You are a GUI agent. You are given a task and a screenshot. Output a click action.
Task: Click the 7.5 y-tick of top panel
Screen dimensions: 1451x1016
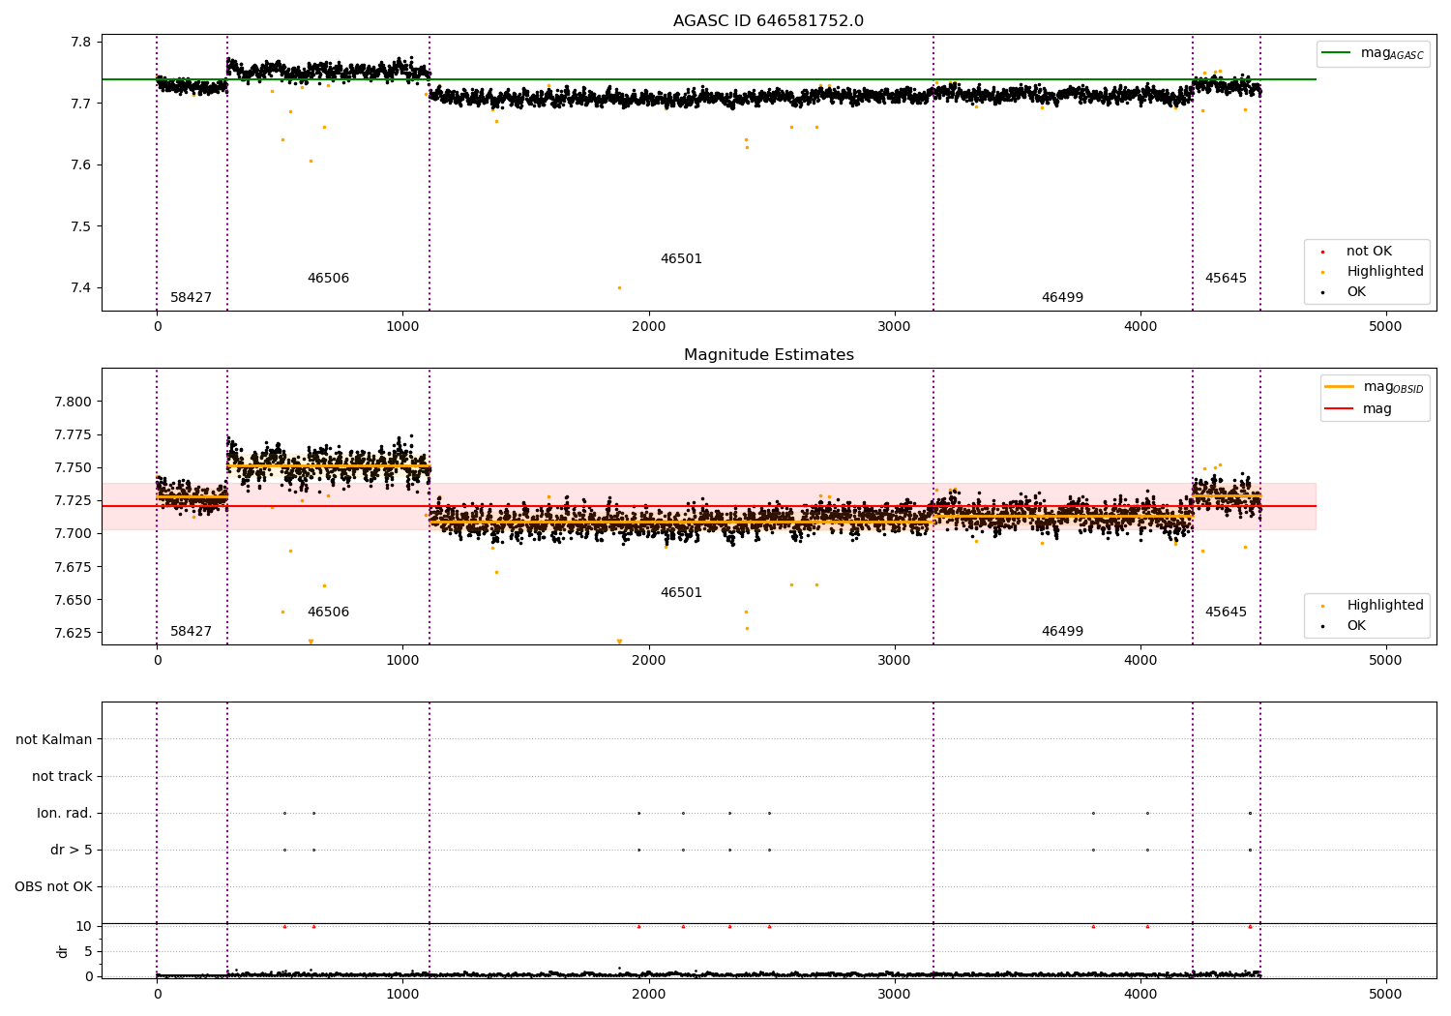(x=81, y=227)
